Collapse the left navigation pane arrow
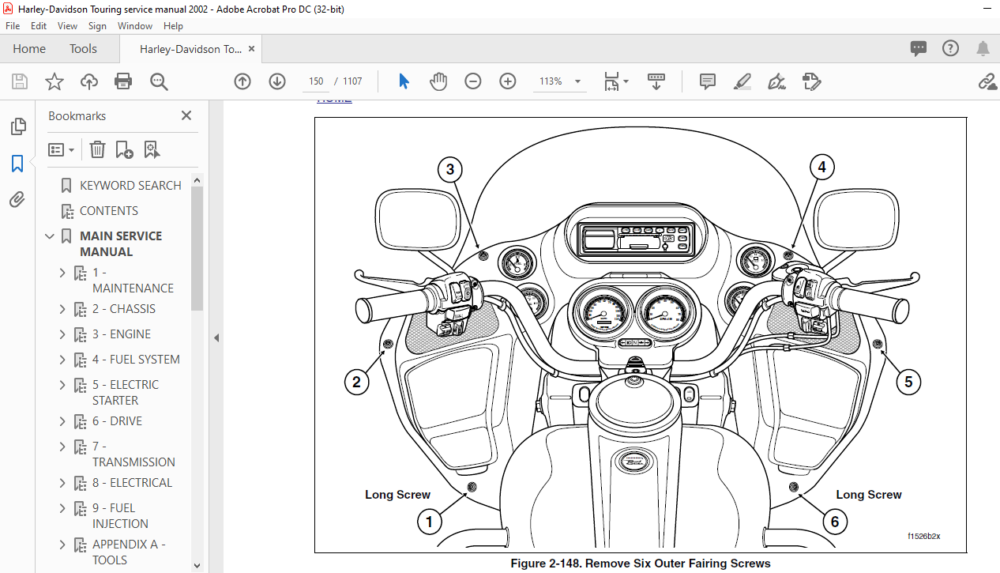Image resolution: width=1000 pixels, height=573 pixels. (x=216, y=337)
